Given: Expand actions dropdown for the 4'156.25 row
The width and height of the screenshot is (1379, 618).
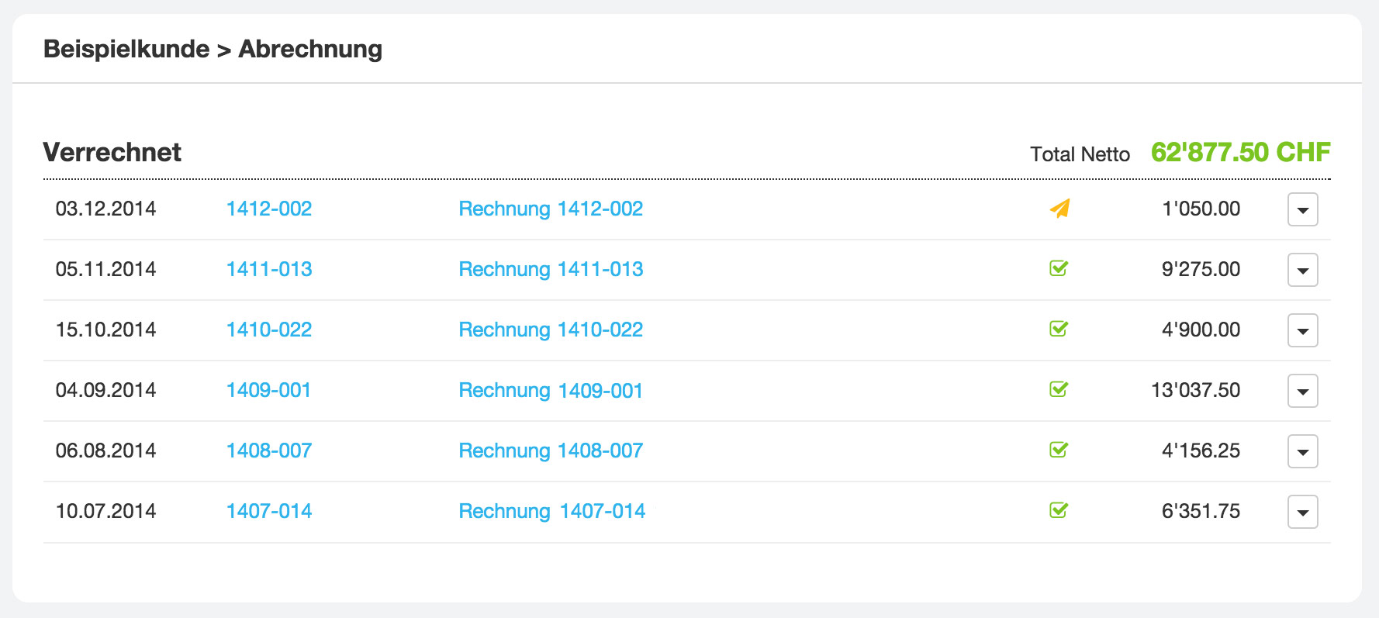Looking at the screenshot, I should 1302,451.
